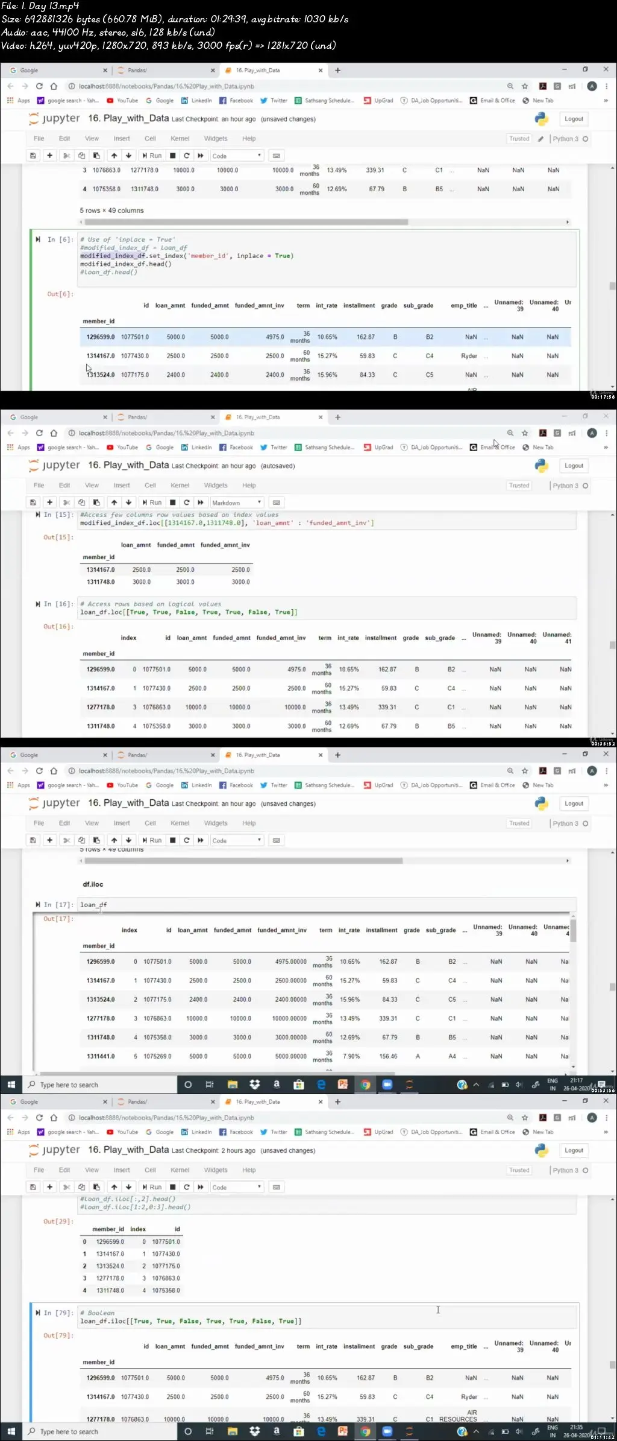Click the zoom magnifier icon in the In [6] frame address bar
Image resolution: width=617 pixels, height=1441 pixels.
(510, 86)
